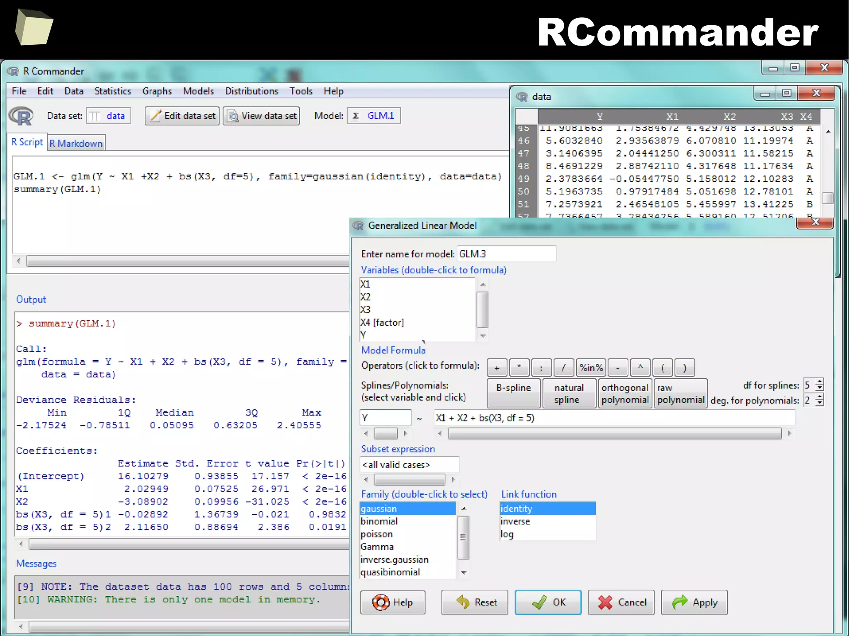Select log link function

coord(548,534)
